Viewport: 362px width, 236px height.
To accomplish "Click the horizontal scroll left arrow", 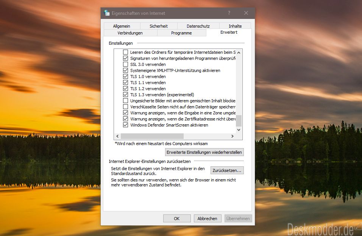I will click(117, 136).
